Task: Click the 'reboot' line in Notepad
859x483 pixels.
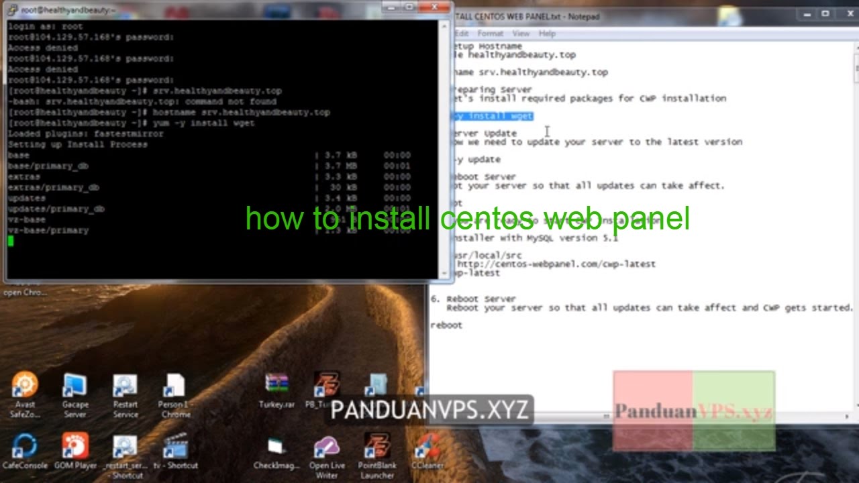Action: coord(446,325)
